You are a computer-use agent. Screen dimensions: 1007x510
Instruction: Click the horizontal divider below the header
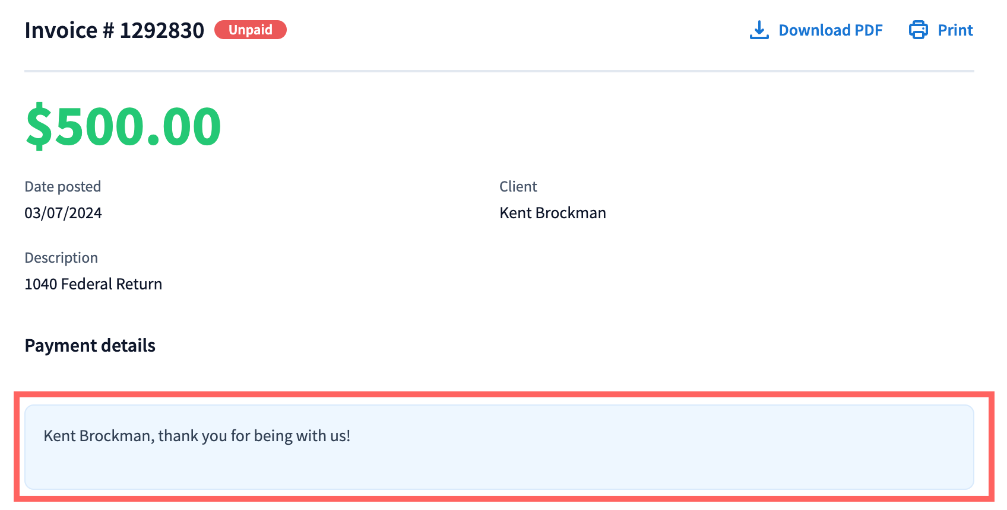pyautogui.click(x=499, y=71)
